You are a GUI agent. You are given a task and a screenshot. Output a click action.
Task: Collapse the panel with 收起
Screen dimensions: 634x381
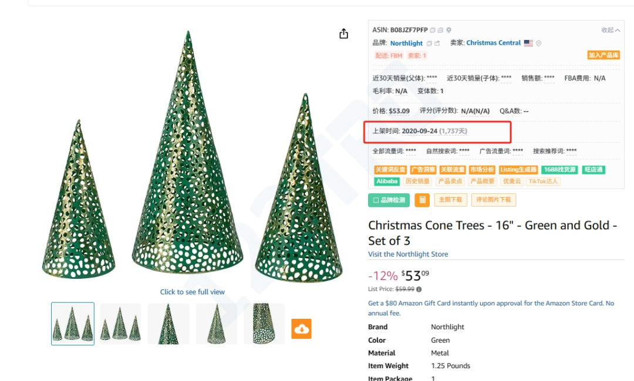(x=611, y=30)
